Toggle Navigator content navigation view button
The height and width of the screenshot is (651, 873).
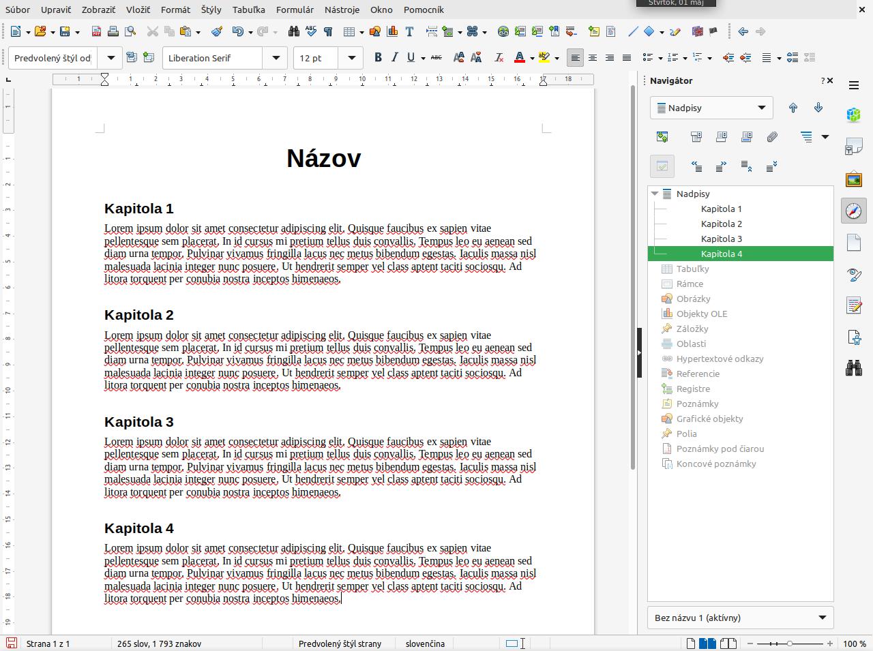662,137
